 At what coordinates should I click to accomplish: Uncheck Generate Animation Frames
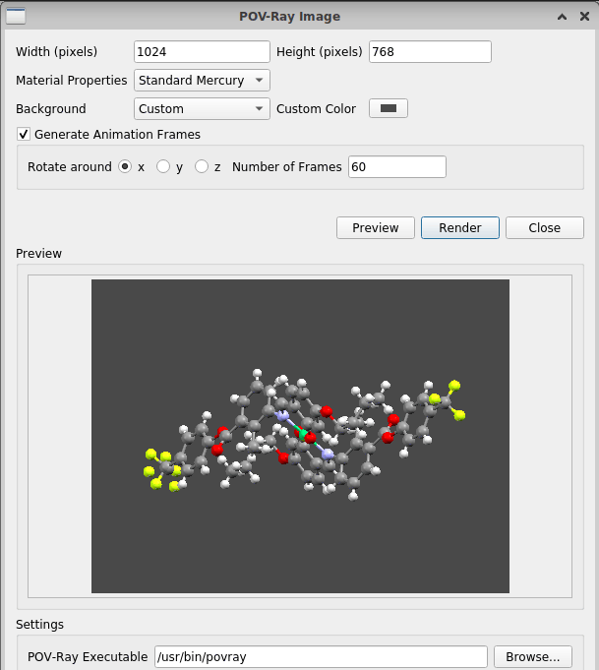point(25,135)
